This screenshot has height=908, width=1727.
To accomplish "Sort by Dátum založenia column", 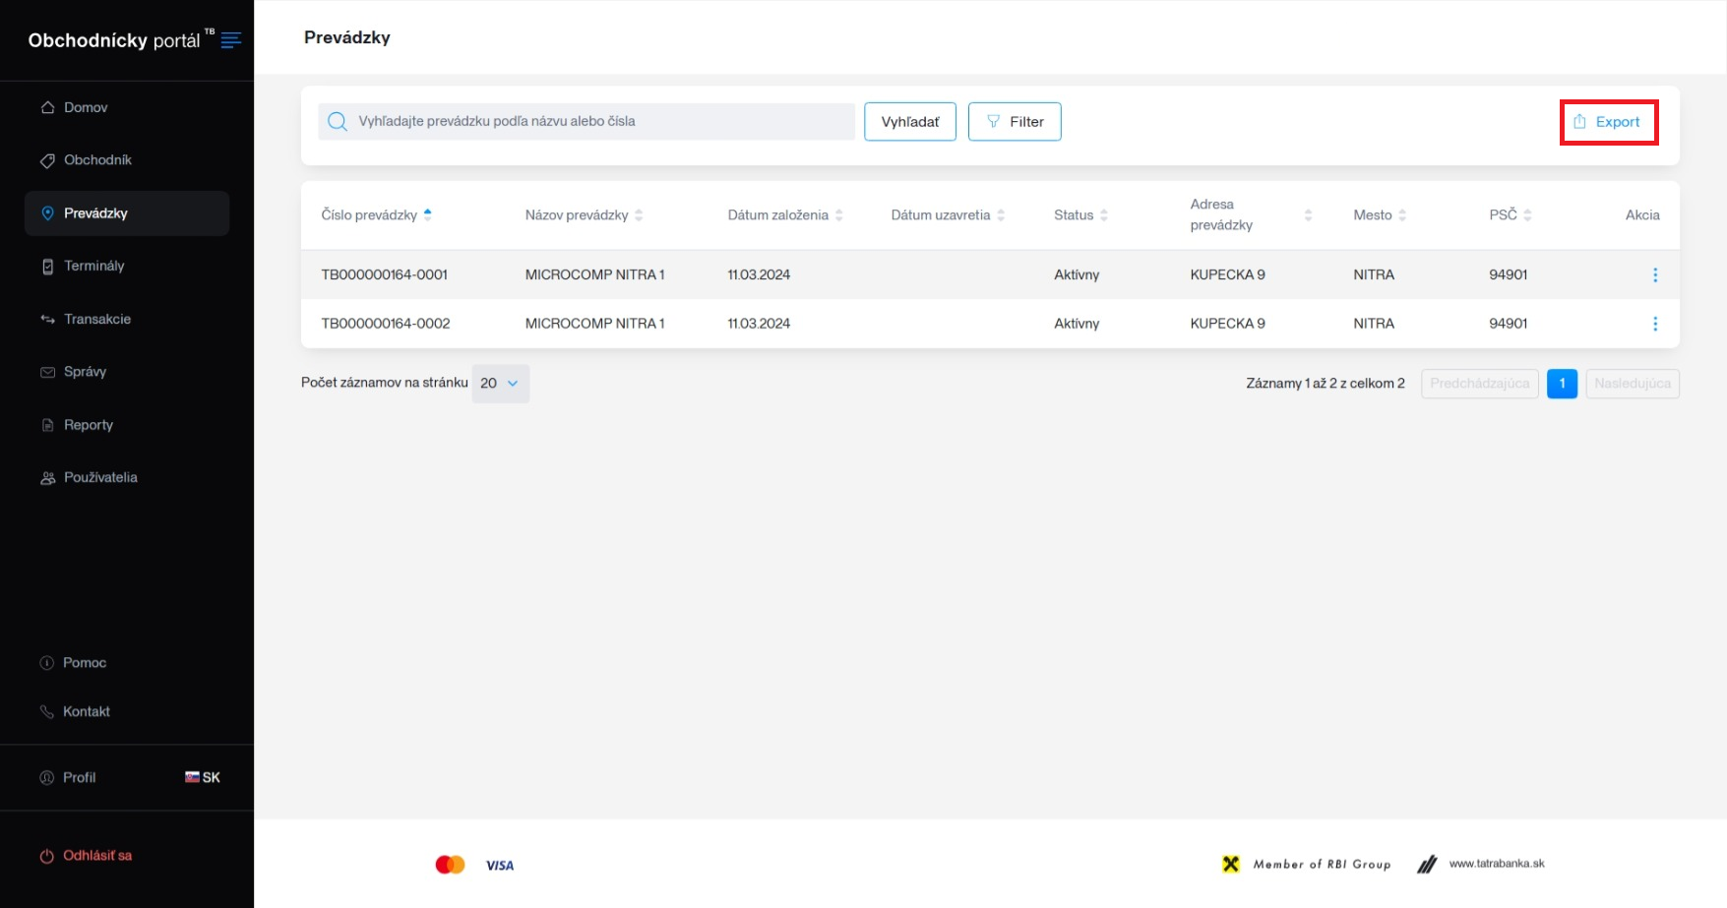I will pyautogui.click(x=839, y=215).
